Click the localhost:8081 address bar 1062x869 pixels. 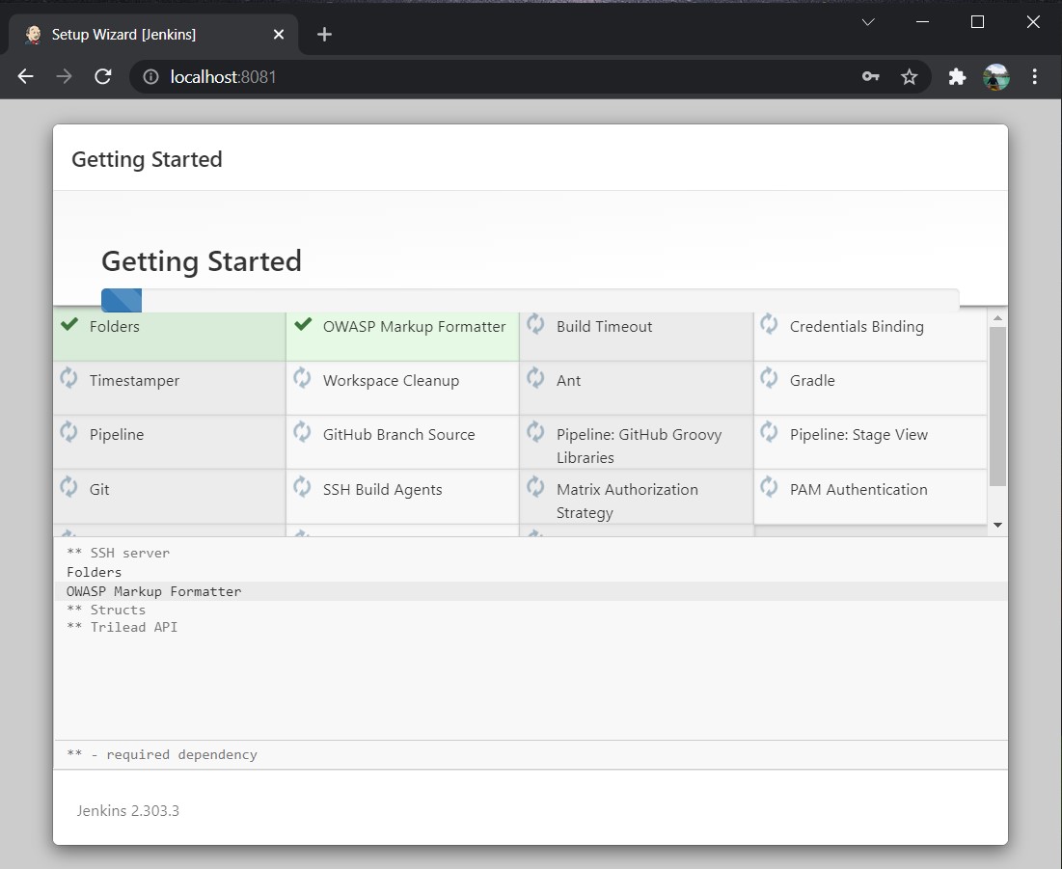click(x=482, y=77)
